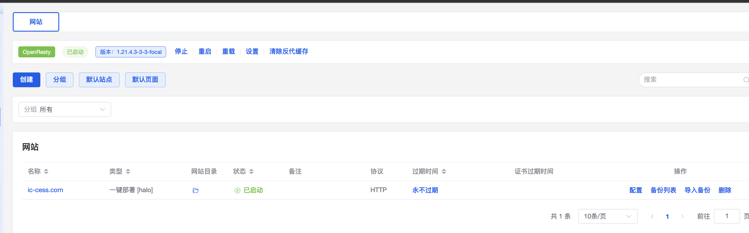Click 永不过期 expiration link
The width and height of the screenshot is (749, 233).
[x=425, y=190]
